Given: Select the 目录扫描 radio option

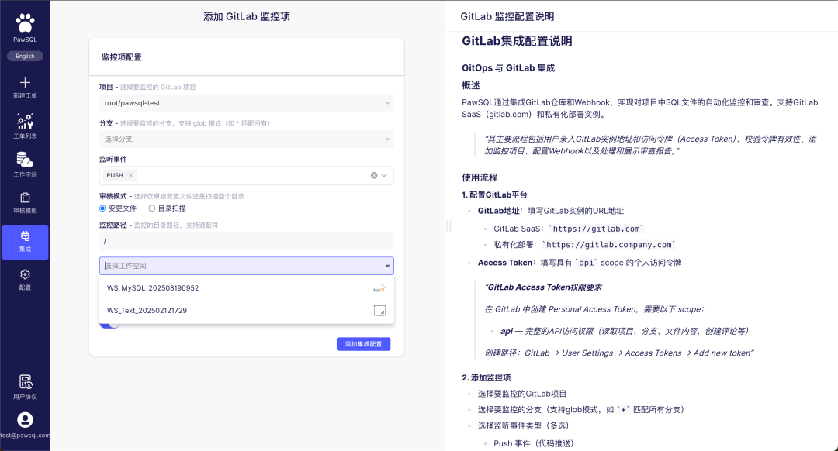Looking at the screenshot, I should tap(152, 208).
